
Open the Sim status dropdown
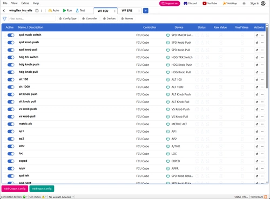[x=38, y=197]
